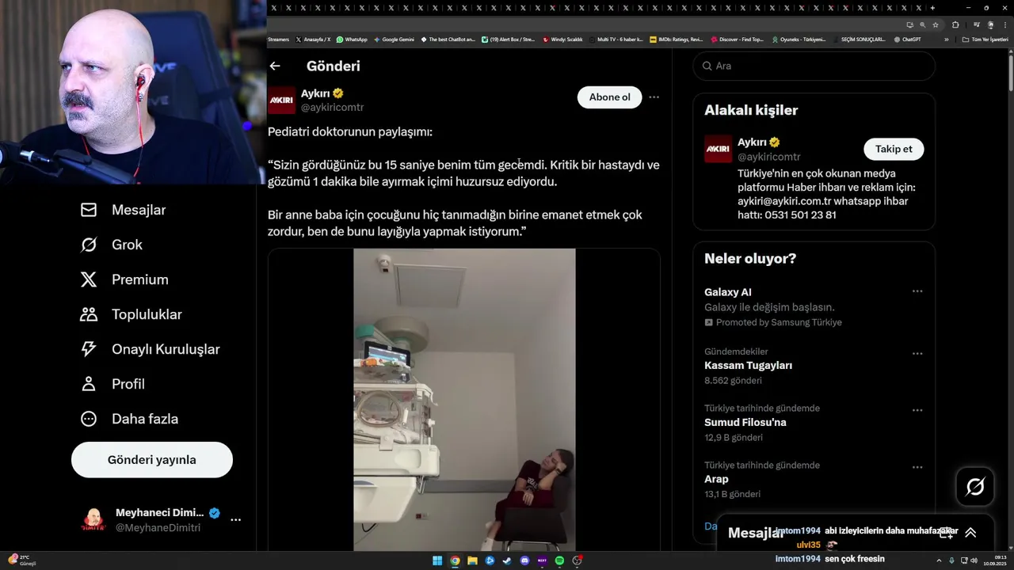Open Onaylı Kuruluşlar in the sidebar
This screenshot has width=1014, height=570.
click(151, 349)
